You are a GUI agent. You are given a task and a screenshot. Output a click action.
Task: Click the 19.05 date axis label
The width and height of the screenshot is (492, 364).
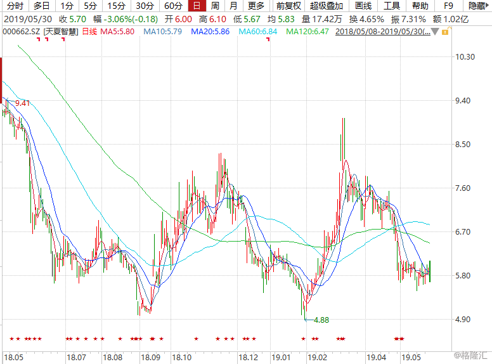[411, 358]
